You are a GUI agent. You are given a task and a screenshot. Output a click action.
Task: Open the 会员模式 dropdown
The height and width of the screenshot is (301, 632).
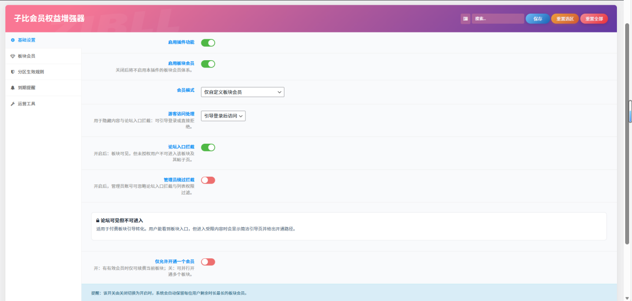(242, 92)
